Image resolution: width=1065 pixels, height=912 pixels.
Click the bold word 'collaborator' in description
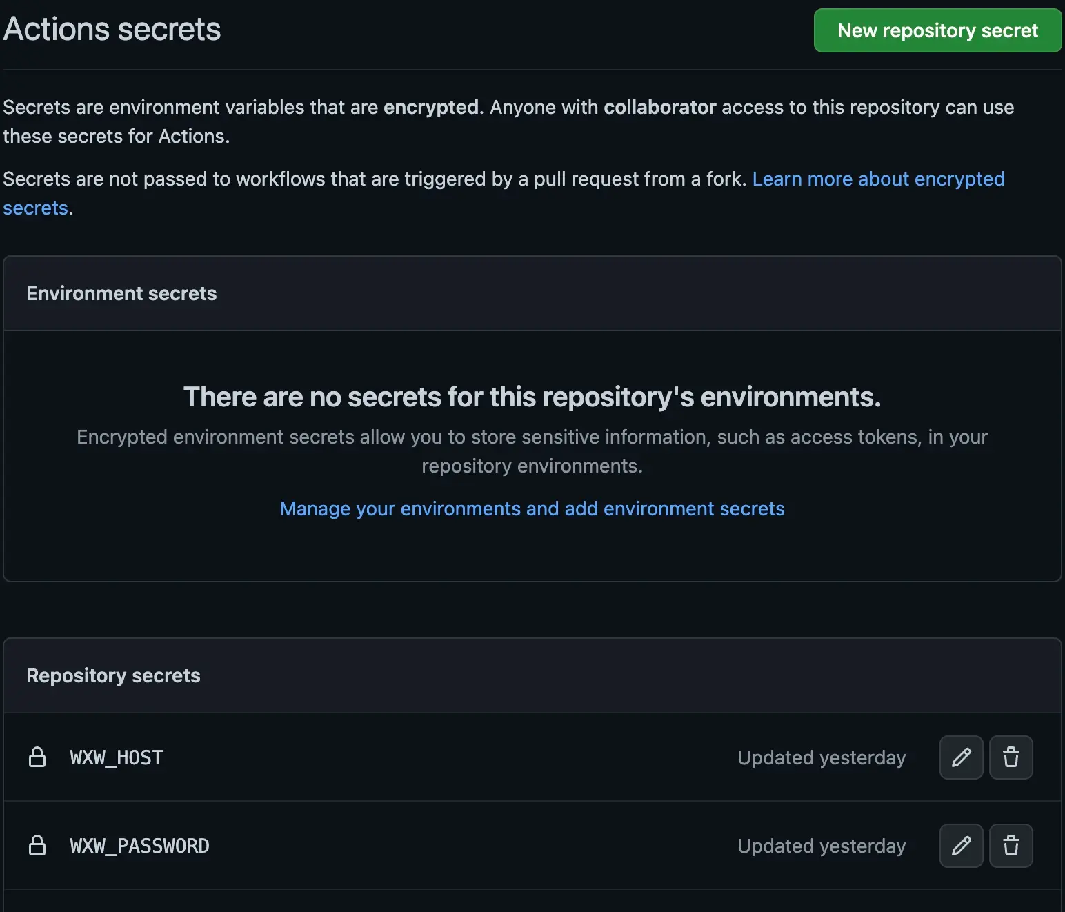click(x=659, y=107)
